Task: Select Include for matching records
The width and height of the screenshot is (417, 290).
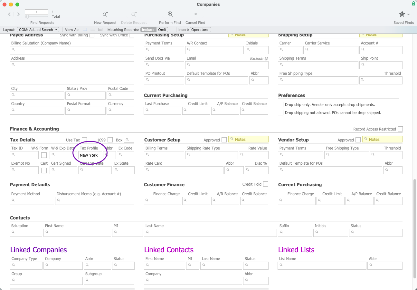Action: point(148,30)
